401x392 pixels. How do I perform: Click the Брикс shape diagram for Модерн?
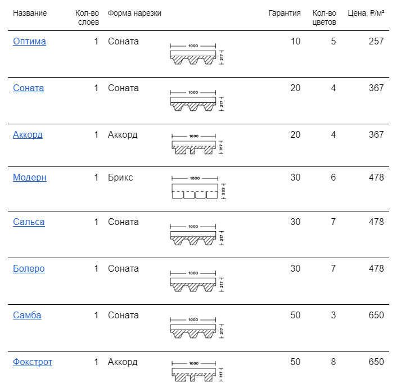pos(199,188)
